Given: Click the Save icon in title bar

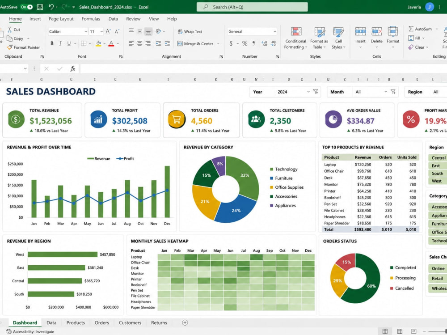Looking at the screenshot, I should tap(40, 7).
